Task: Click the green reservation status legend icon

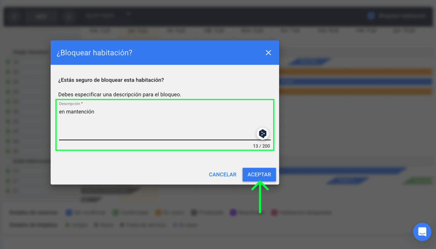Action: (x=115, y=212)
